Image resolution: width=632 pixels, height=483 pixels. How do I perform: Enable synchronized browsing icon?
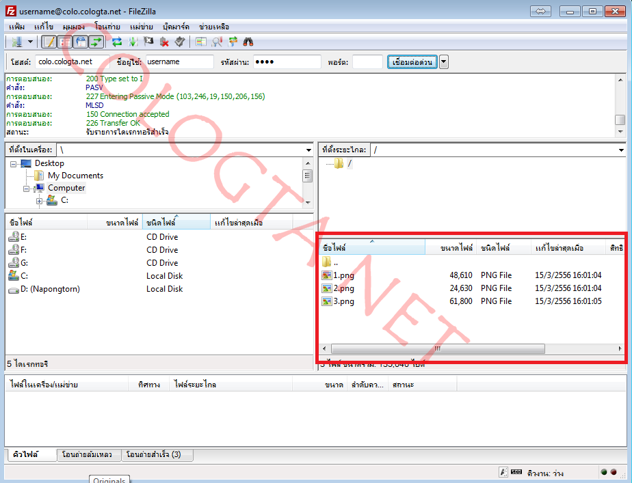point(233,42)
